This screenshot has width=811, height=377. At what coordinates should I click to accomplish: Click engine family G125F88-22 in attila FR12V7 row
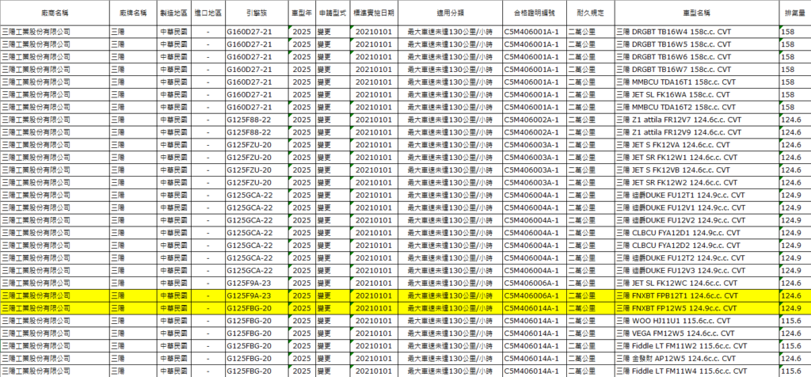pyautogui.click(x=256, y=120)
